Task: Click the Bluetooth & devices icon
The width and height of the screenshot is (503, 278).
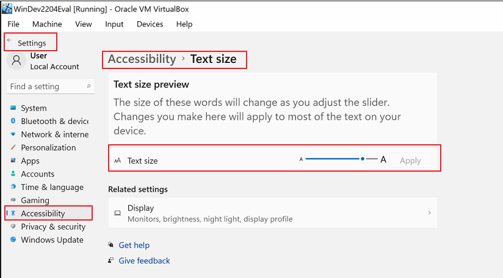Action: tap(13, 121)
